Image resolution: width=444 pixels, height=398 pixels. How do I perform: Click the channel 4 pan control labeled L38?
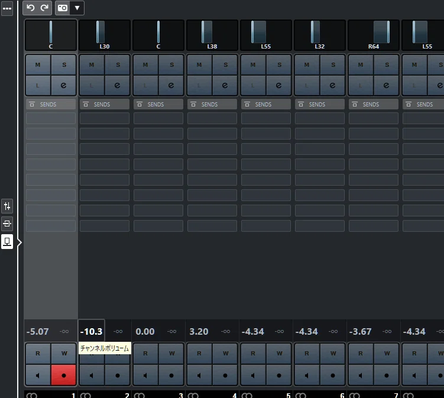click(212, 35)
